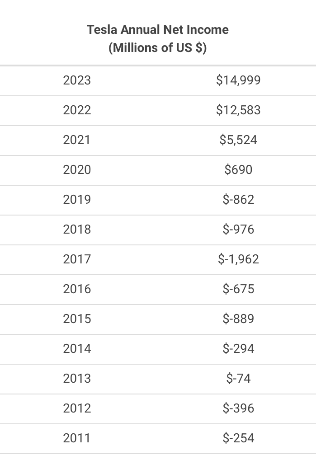Click the Tesla Annual Net Income header
Image resolution: width=316 pixels, height=455 pixels.
tap(158, 38)
